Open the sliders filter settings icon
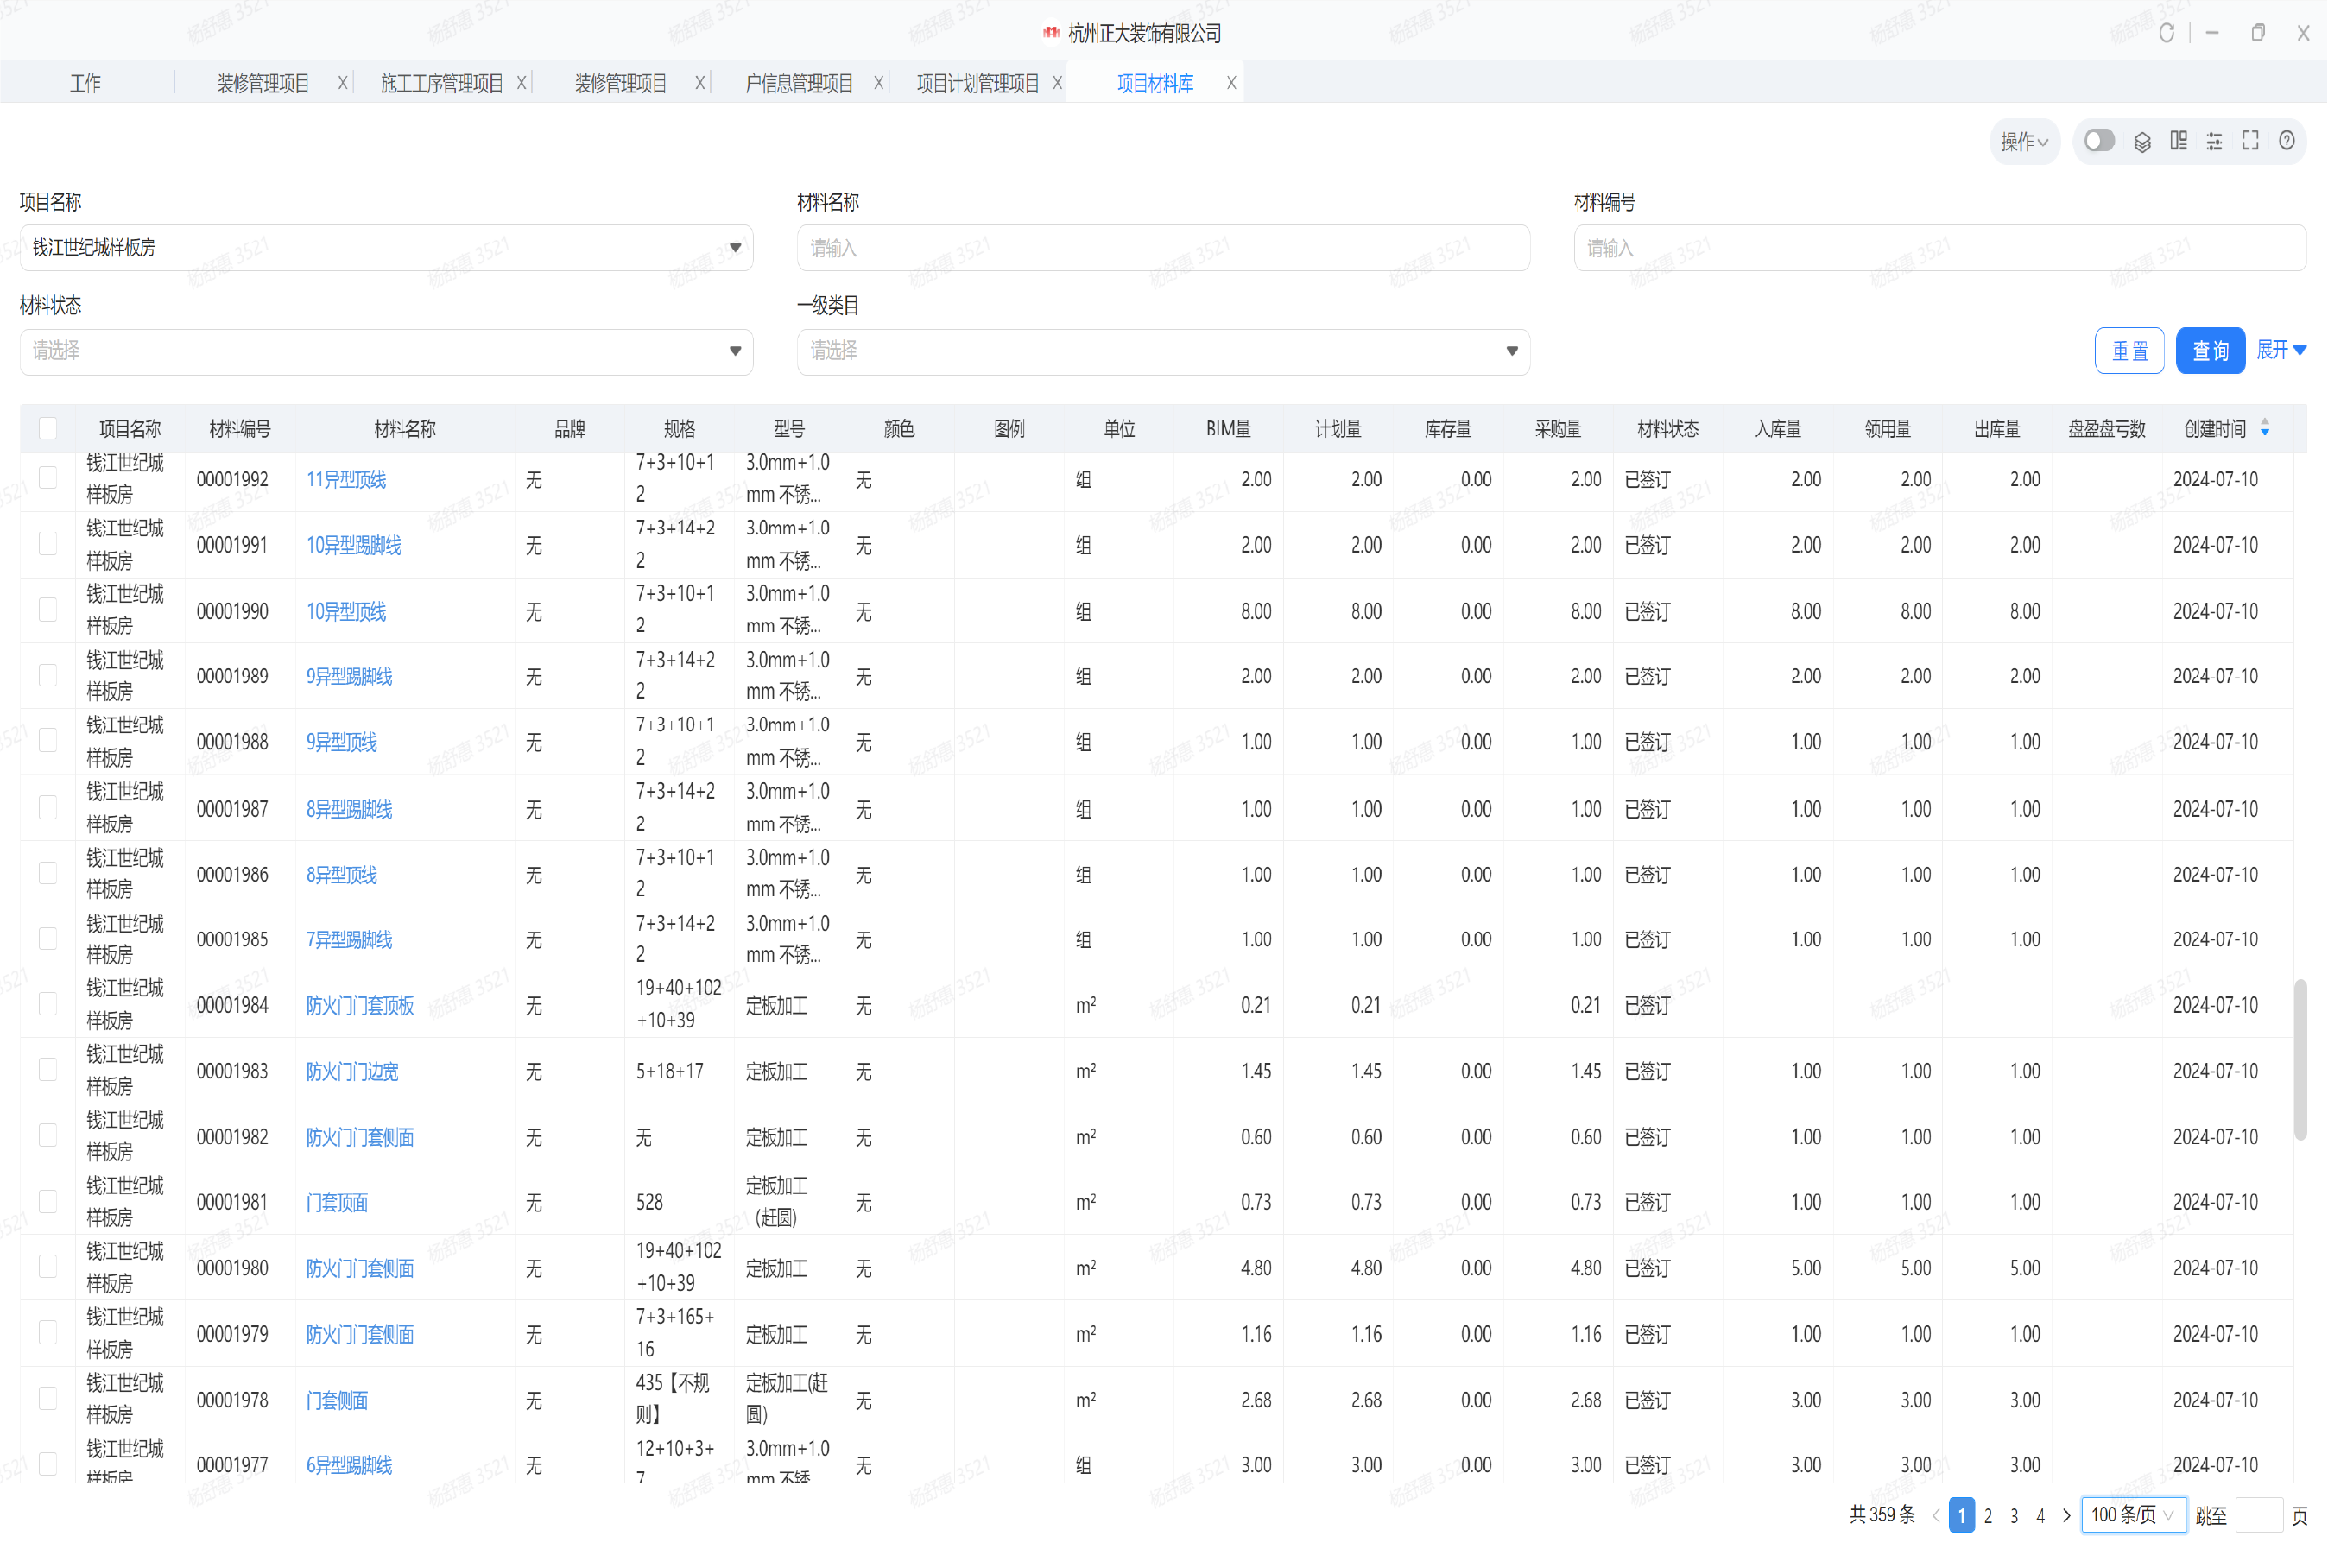This screenshot has width=2328, height=1568. tap(2214, 142)
